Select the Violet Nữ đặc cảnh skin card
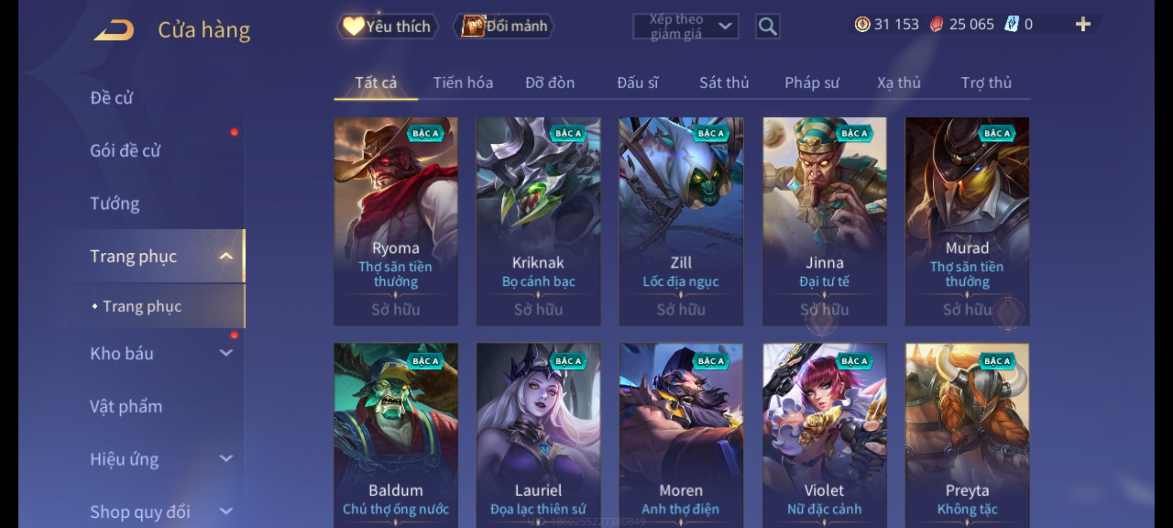This screenshot has height=528, width=1173. [825, 435]
